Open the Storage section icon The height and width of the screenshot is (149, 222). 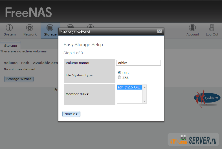[50, 28]
